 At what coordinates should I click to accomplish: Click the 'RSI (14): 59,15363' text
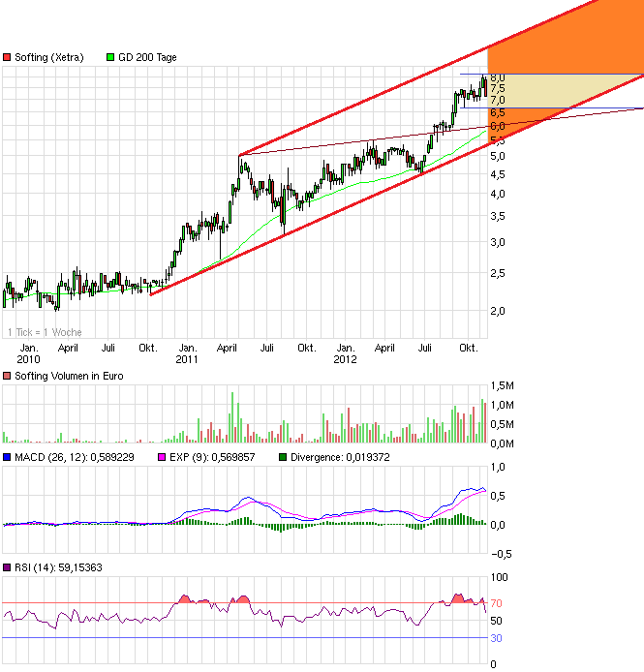58,567
